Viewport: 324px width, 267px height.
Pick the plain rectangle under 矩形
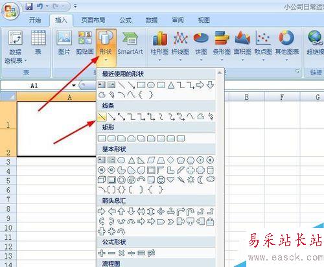click(102, 139)
